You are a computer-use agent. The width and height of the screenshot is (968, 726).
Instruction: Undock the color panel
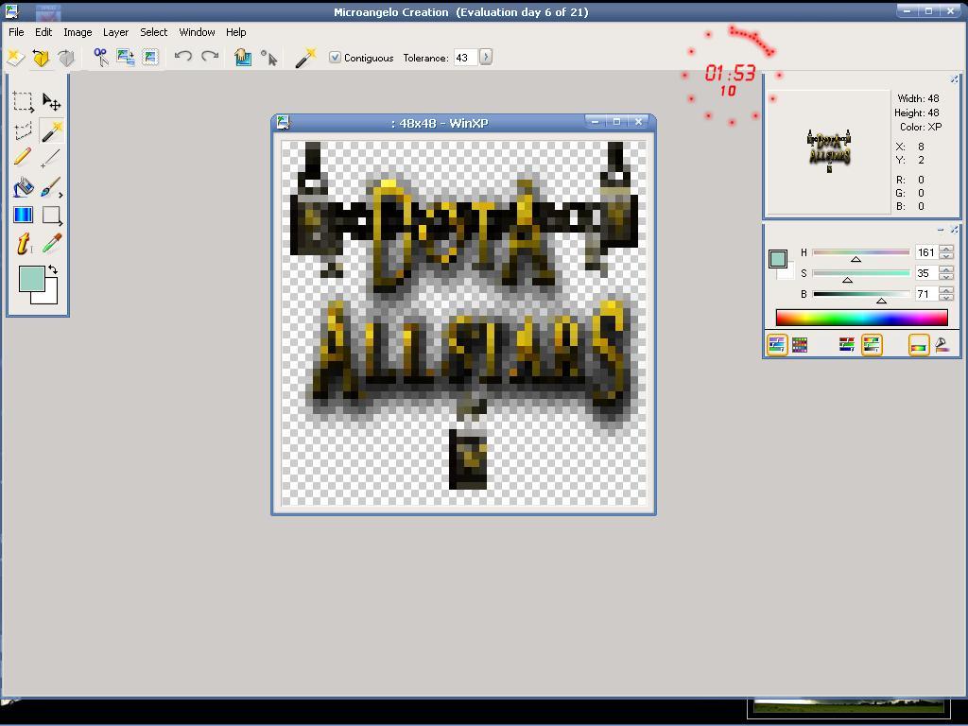coord(954,230)
